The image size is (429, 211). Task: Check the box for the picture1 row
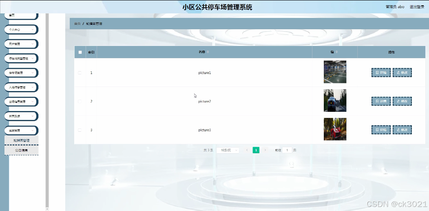point(80,73)
